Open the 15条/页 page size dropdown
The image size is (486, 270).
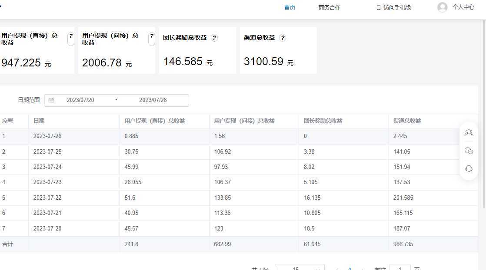coord(299,268)
